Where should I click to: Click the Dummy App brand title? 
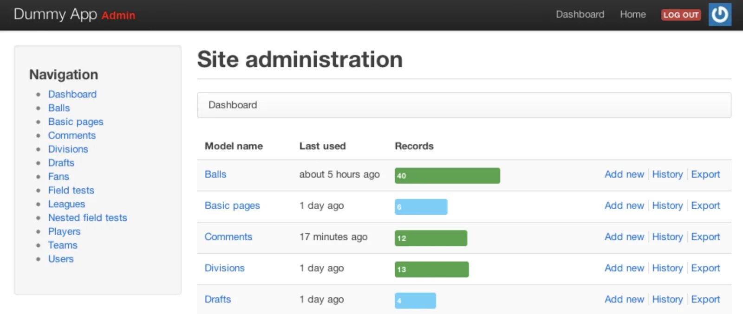coord(55,14)
